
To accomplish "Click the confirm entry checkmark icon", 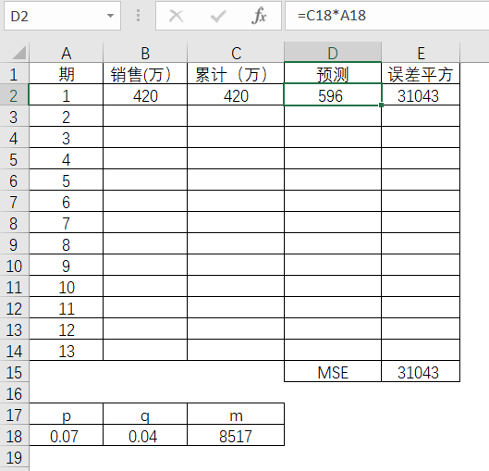I will click(218, 16).
